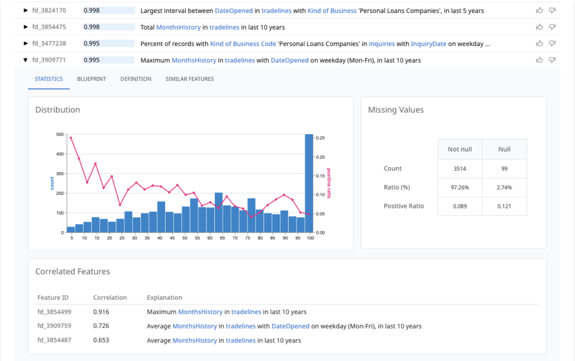Thumbs up feature fd_3854475

click(540, 27)
